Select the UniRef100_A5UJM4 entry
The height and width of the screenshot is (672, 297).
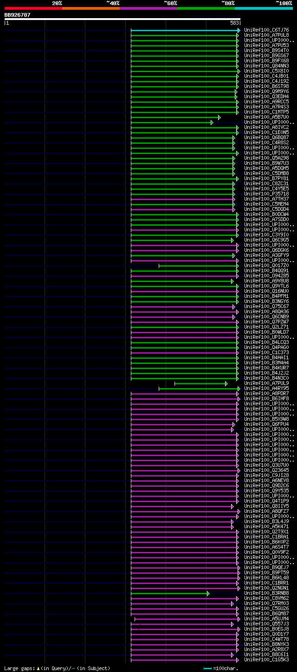[266, 618]
